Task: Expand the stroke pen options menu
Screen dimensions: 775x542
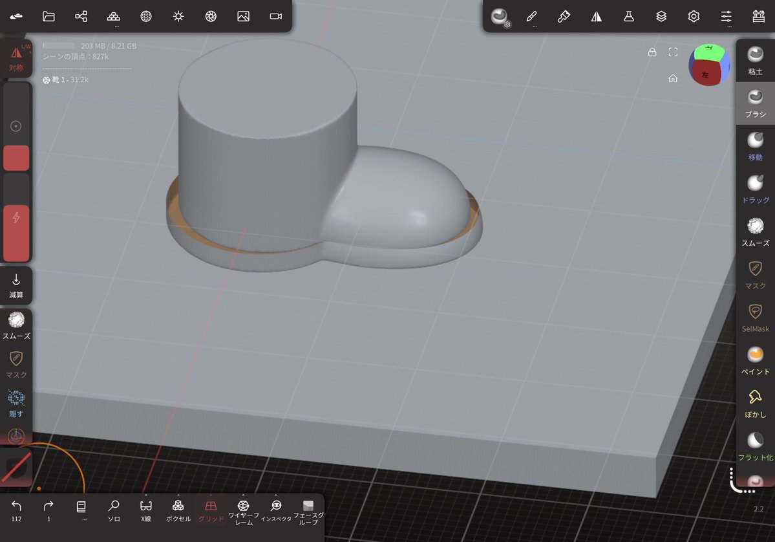Action: (532, 17)
